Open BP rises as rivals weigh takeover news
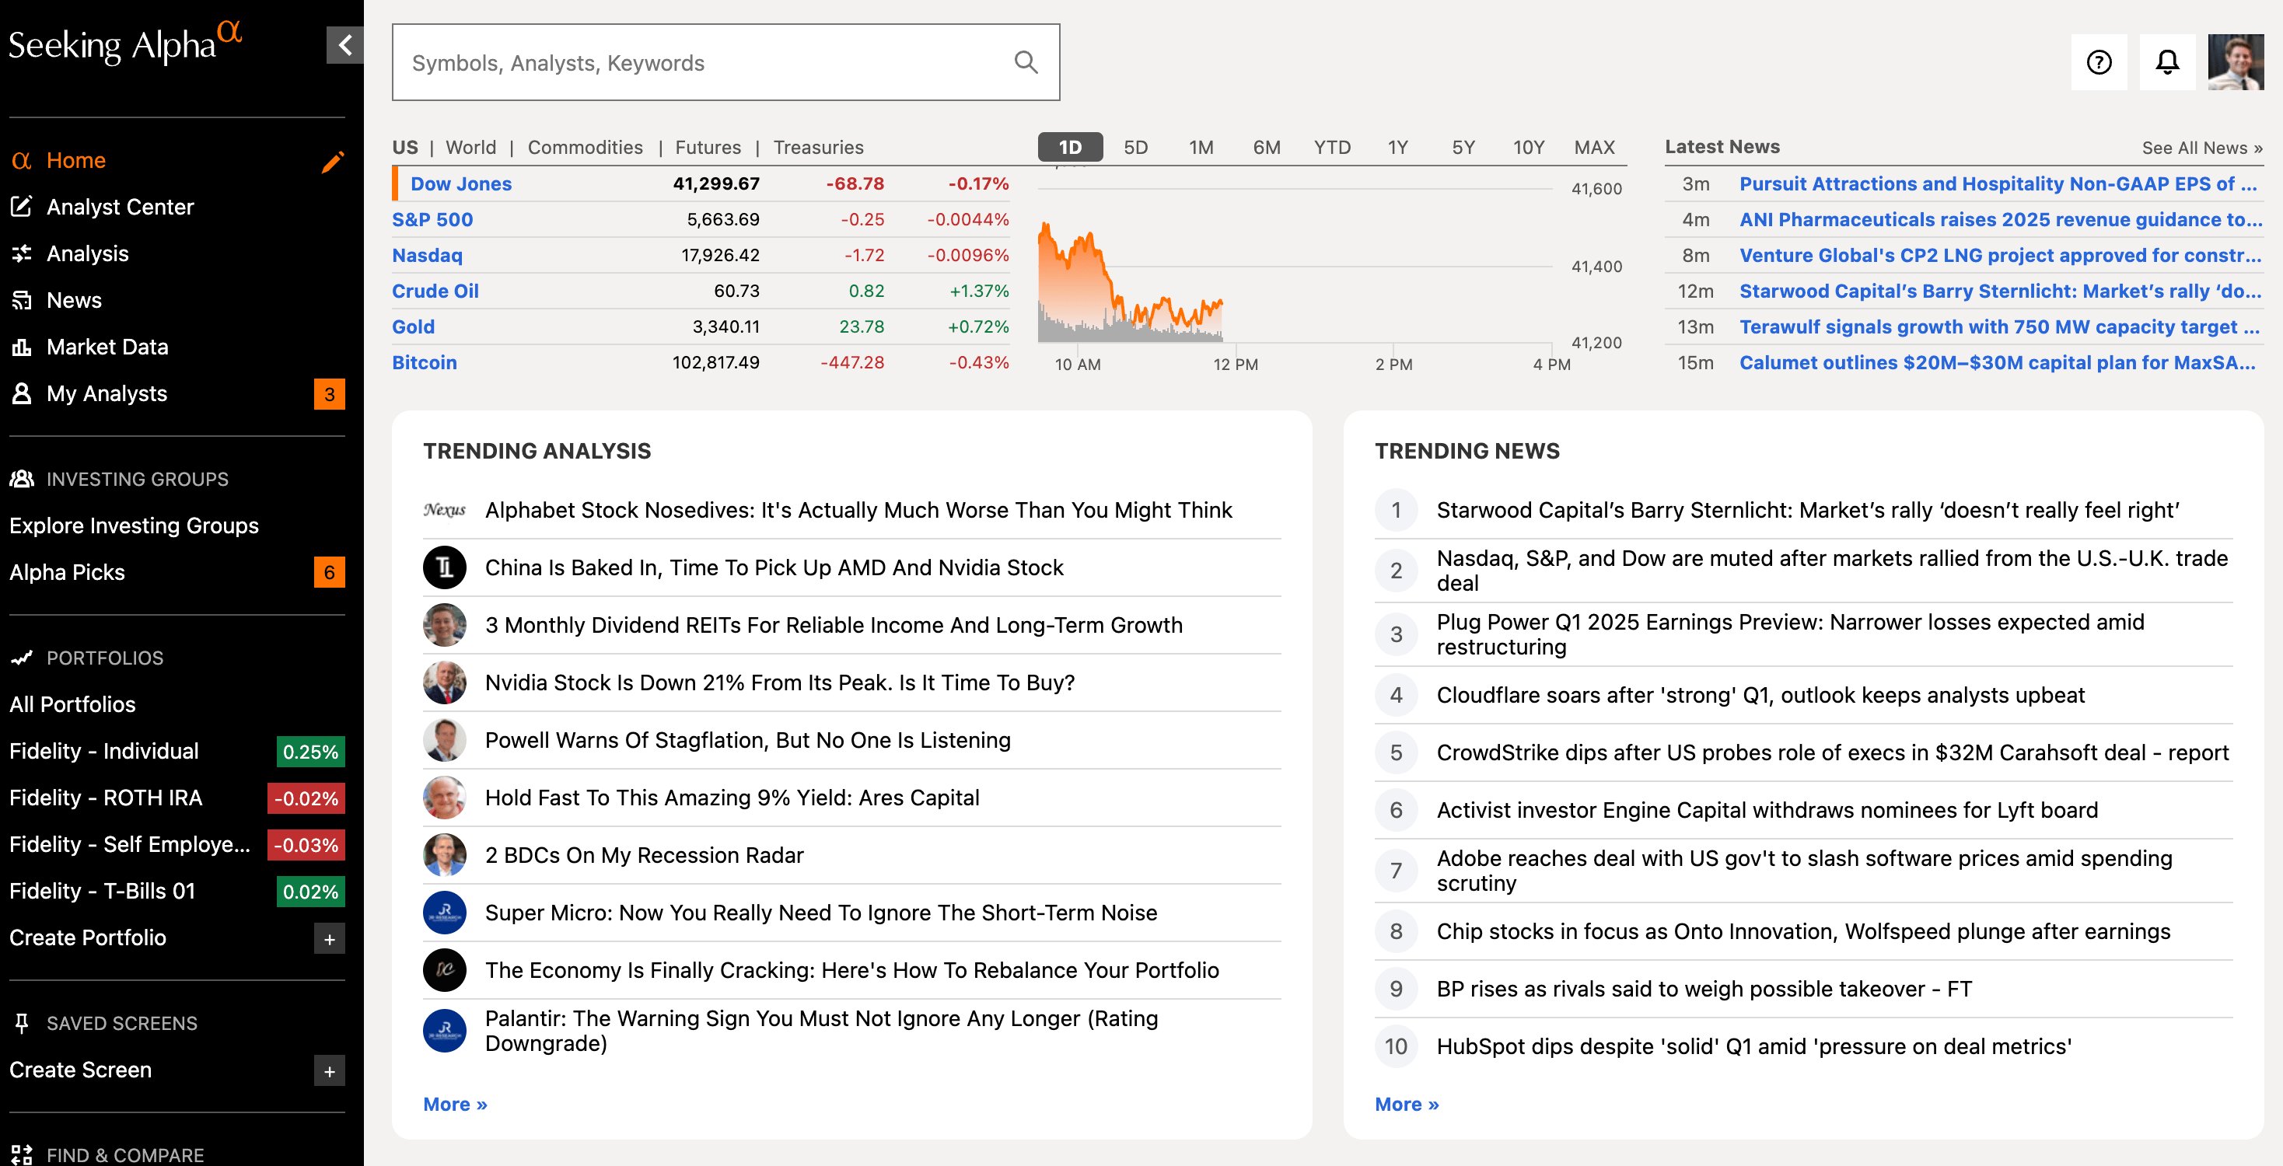2283x1166 pixels. [x=1704, y=989]
